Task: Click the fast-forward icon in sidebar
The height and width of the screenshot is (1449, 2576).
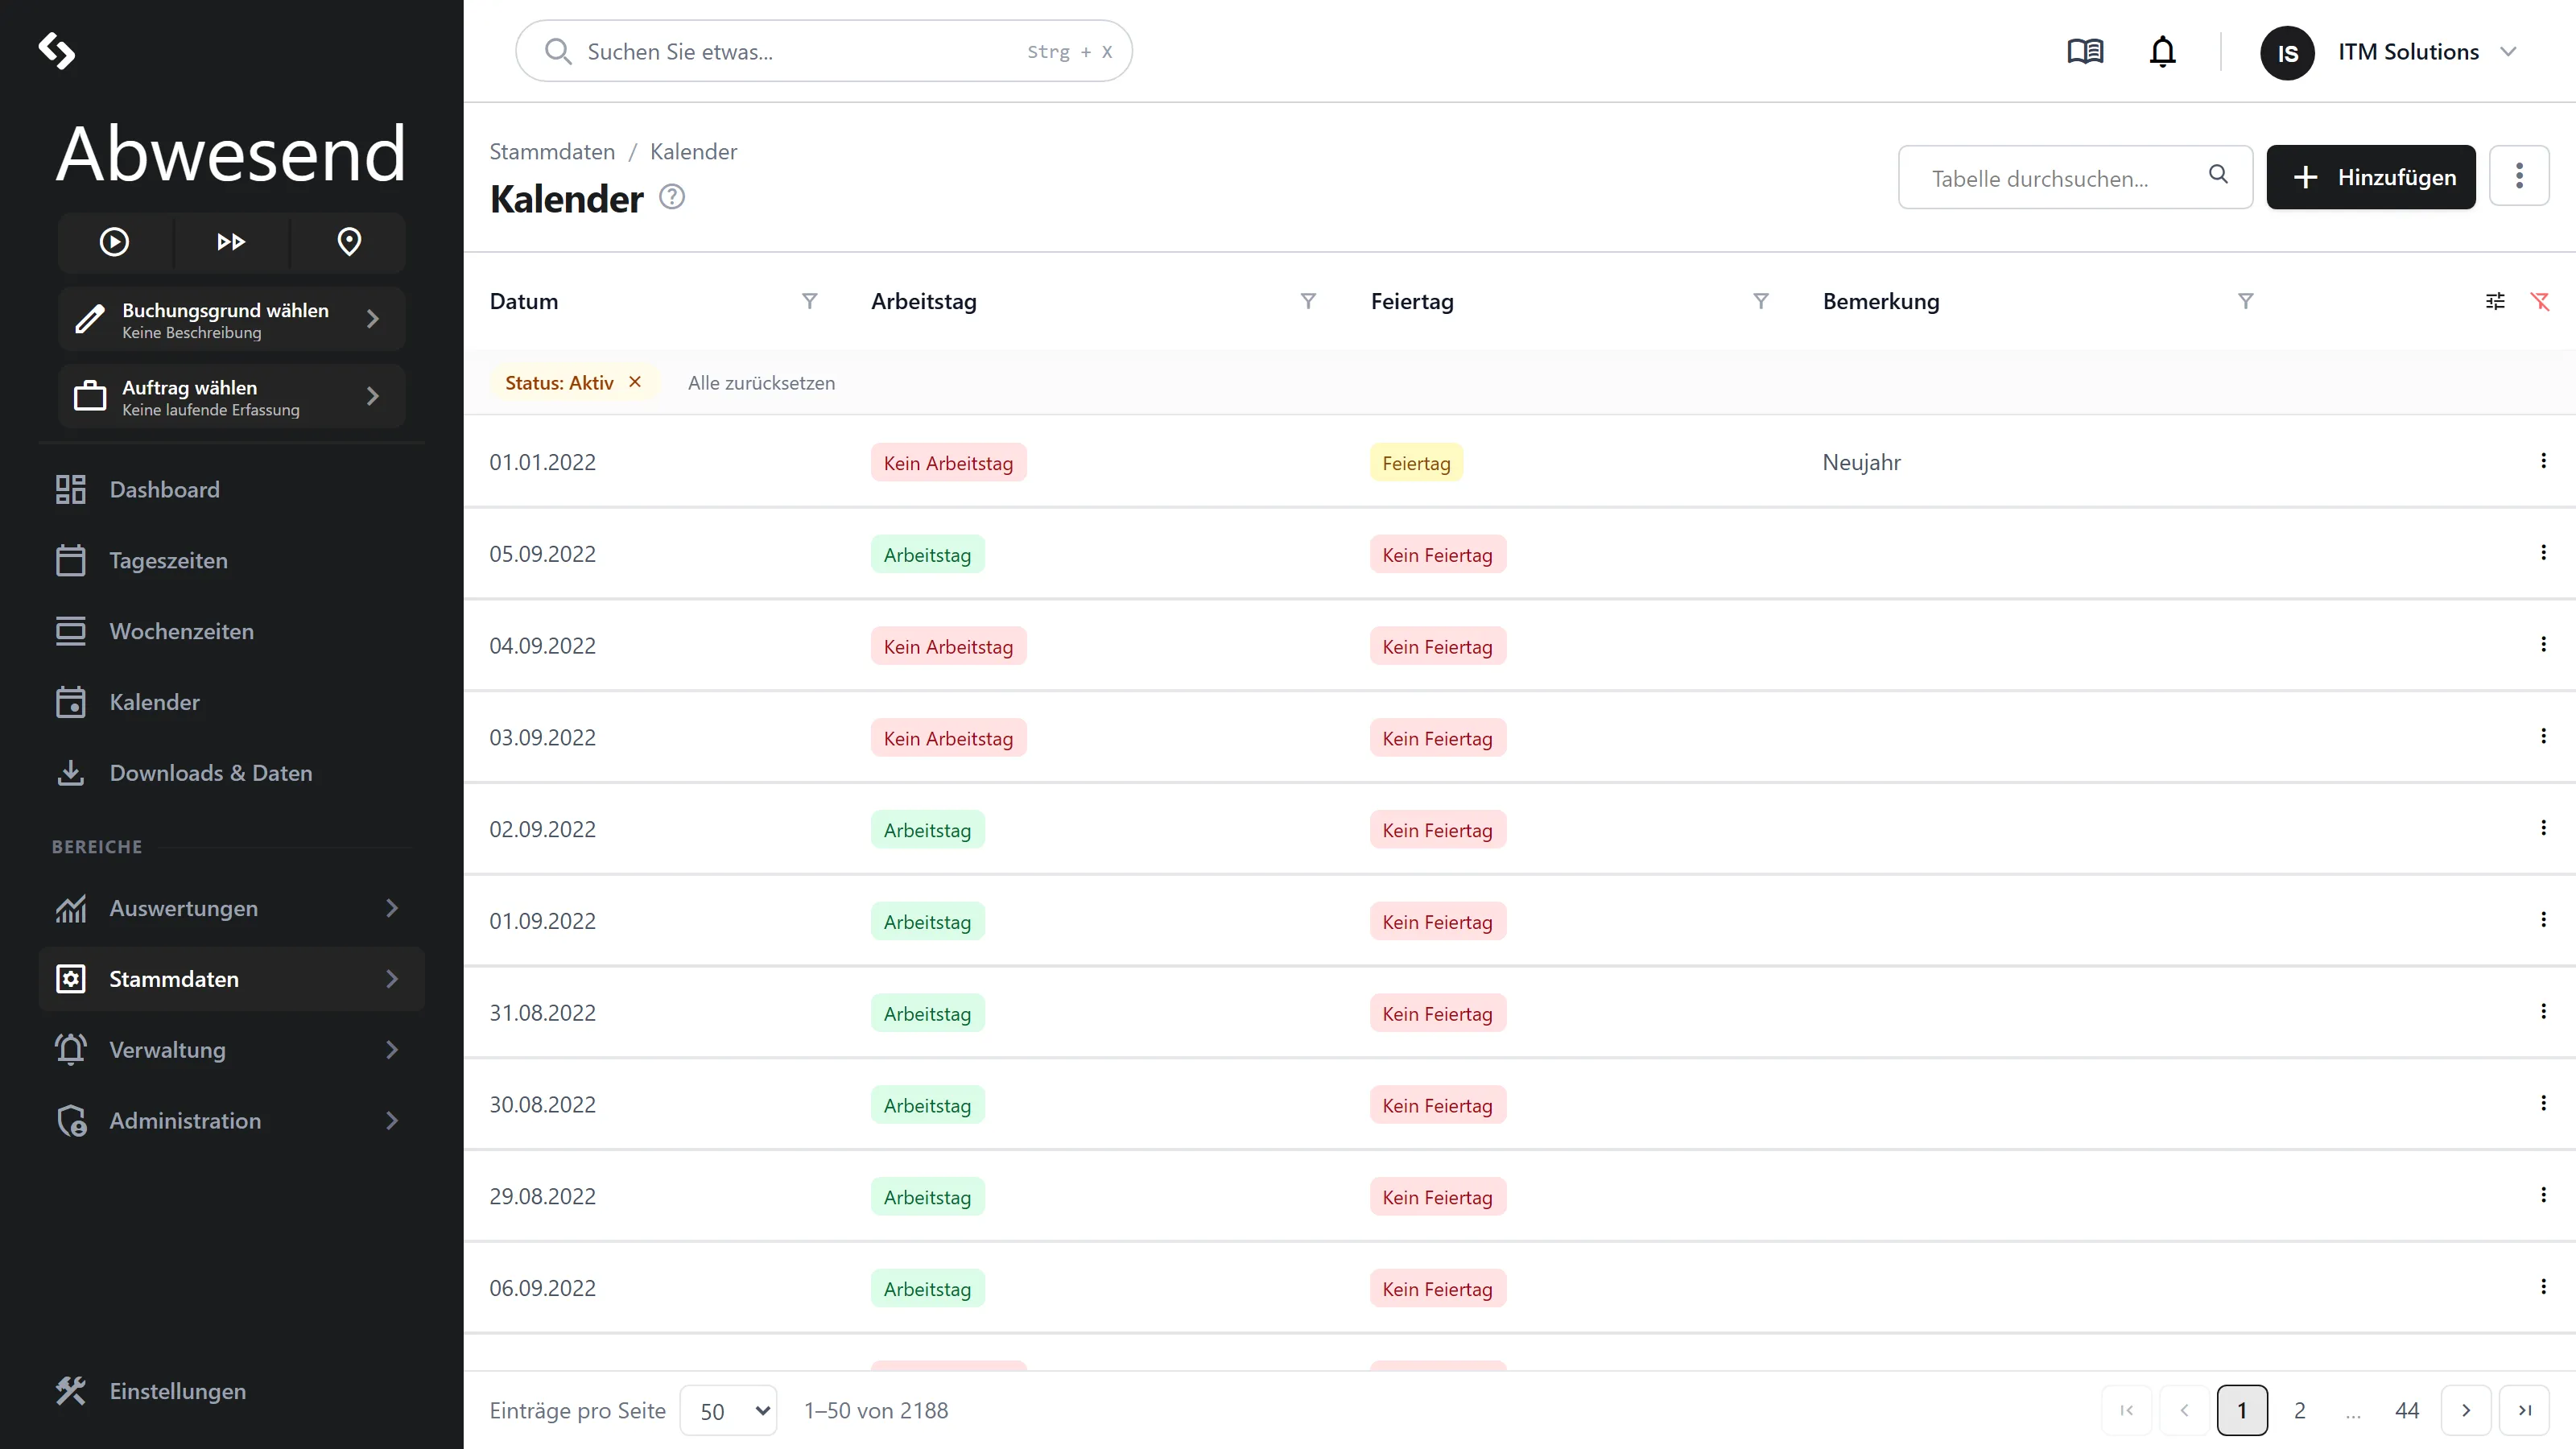Action: coord(231,242)
